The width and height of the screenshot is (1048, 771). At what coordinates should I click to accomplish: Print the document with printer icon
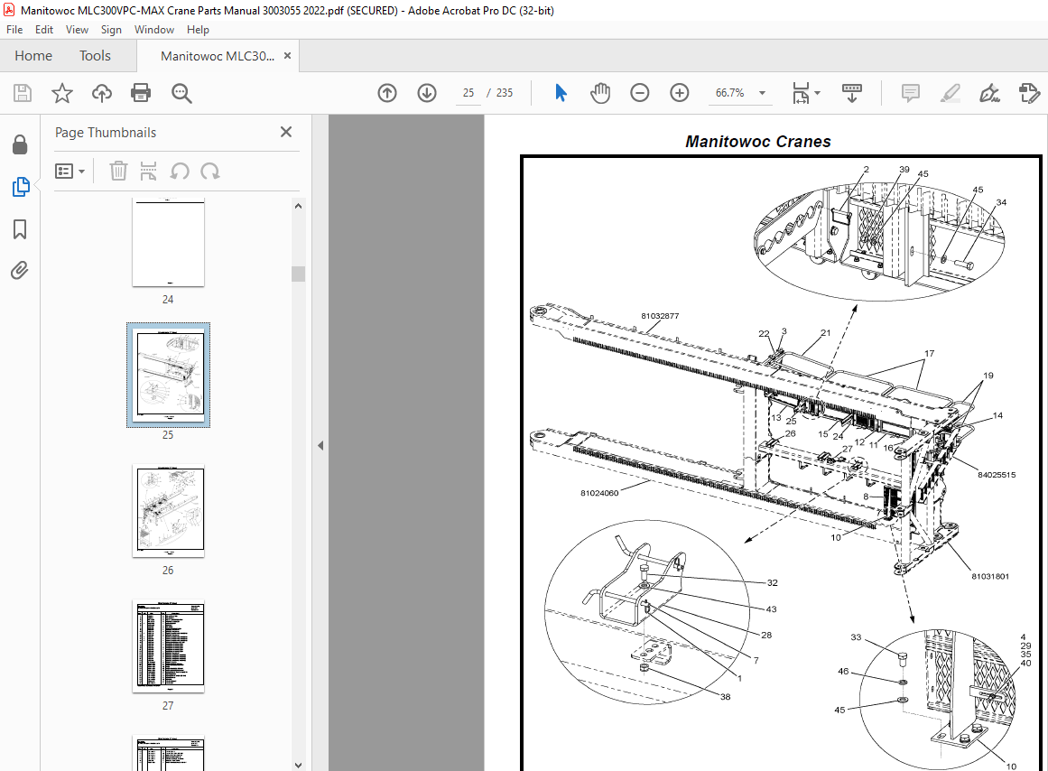point(141,93)
